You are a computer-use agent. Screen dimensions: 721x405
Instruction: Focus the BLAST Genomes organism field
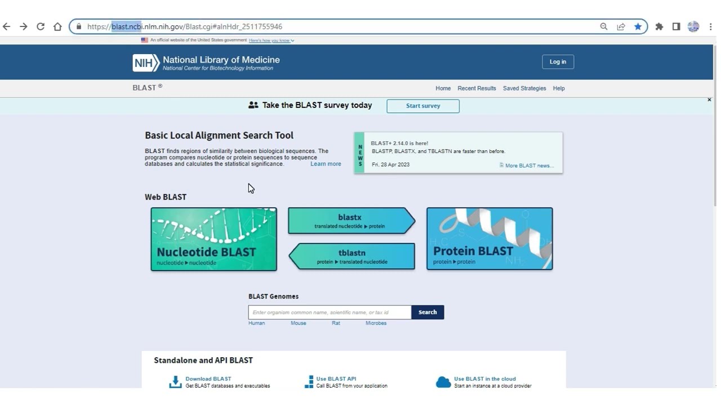coord(330,312)
